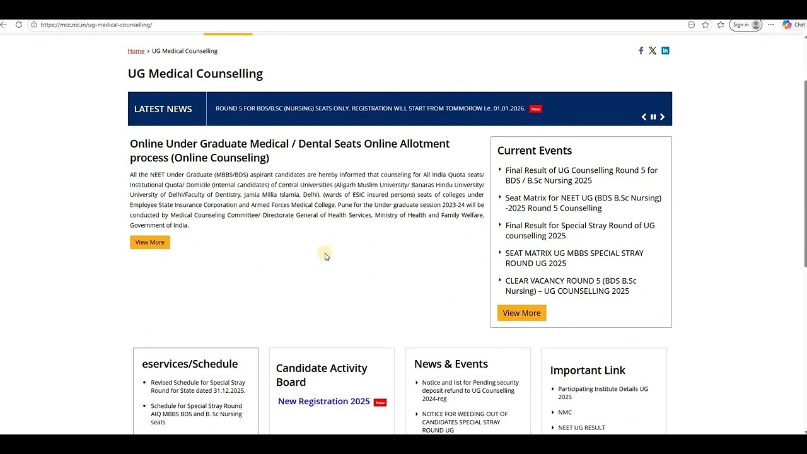Click the UG Medical Counselling page heading
This screenshot has width=807, height=454.
pos(195,74)
